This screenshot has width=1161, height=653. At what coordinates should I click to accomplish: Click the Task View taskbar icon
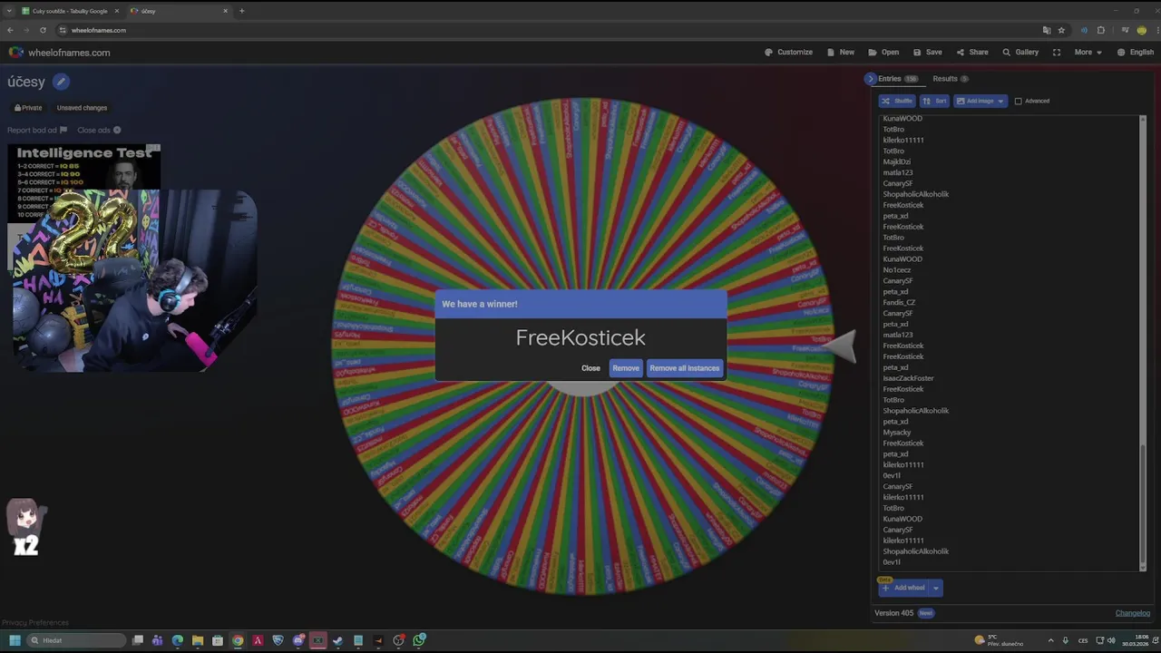click(x=137, y=640)
